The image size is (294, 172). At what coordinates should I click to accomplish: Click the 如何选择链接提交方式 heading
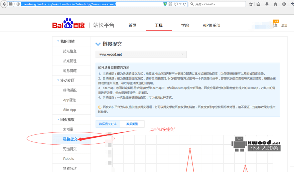pos(114,68)
